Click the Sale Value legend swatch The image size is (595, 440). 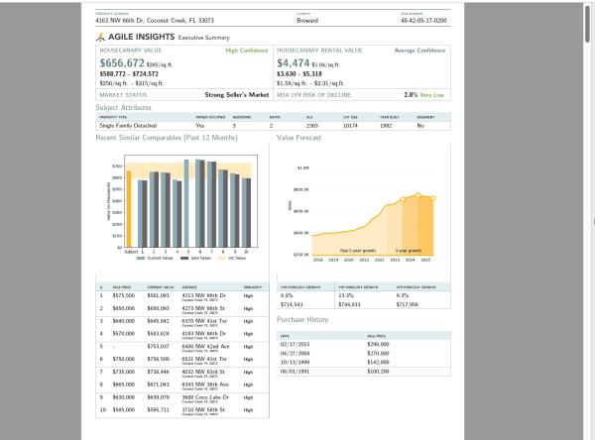coord(184,258)
